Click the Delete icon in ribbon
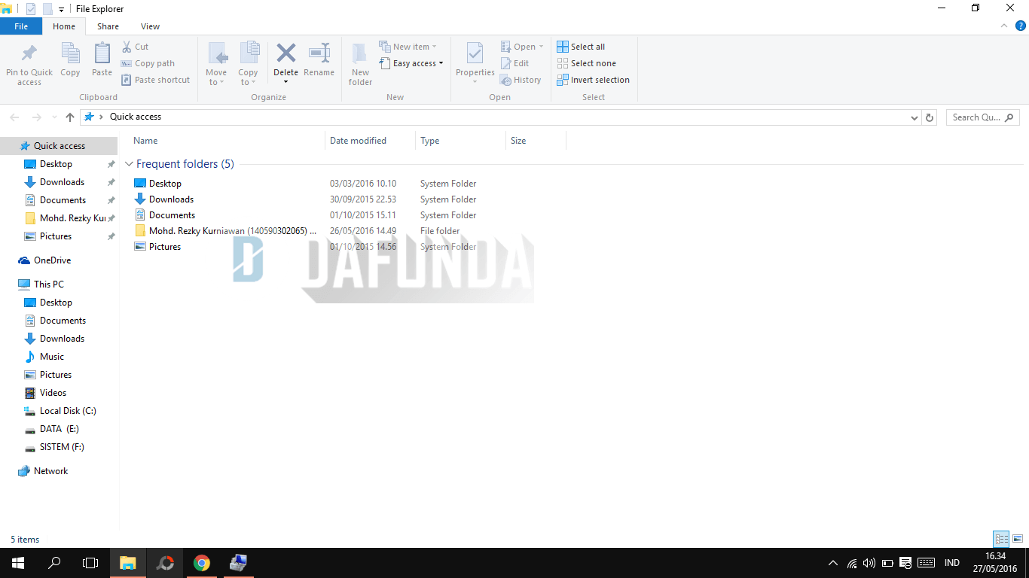Screen dimensions: 1029x578 [x=285, y=54]
